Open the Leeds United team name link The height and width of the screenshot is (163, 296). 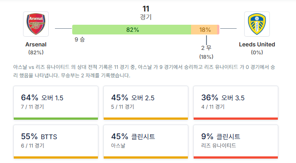(x=257, y=45)
